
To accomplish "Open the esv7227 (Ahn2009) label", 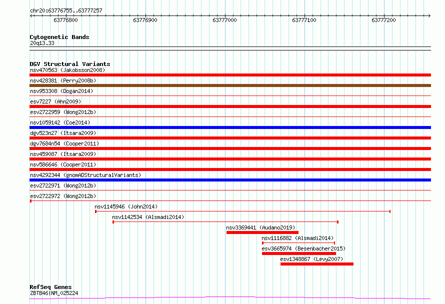I will tap(55, 101).
